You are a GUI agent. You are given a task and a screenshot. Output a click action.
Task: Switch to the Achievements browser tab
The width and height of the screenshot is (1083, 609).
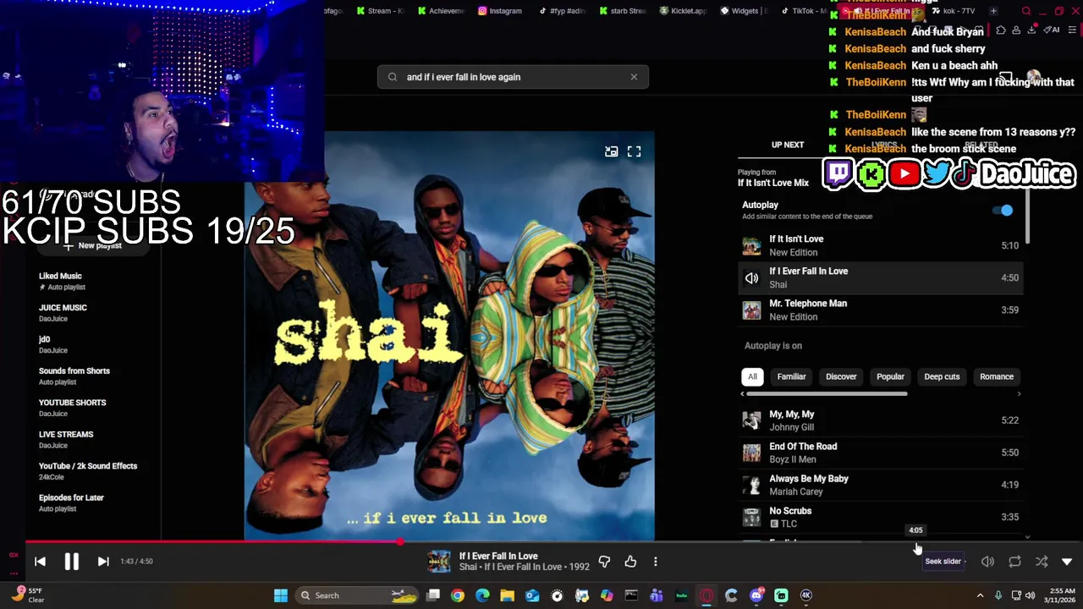click(441, 11)
